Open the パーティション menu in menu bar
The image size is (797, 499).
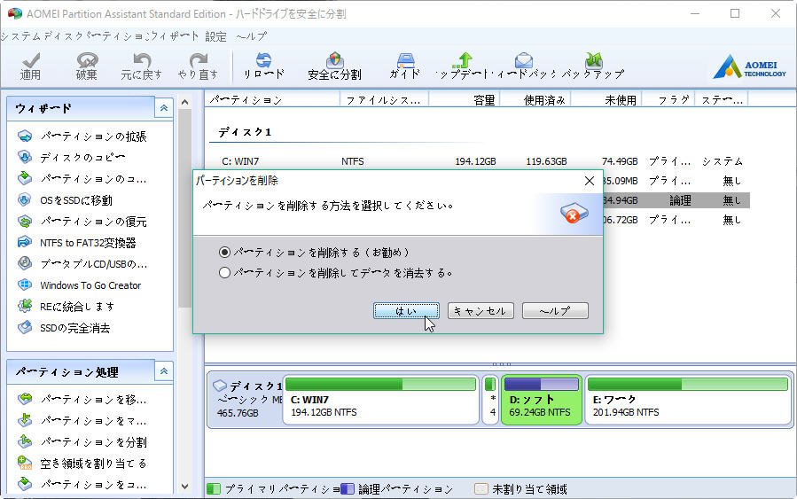pos(119,36)
